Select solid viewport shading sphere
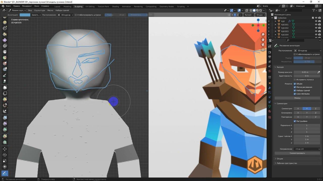This screenshot has width=323, height=181. (254, 10)
